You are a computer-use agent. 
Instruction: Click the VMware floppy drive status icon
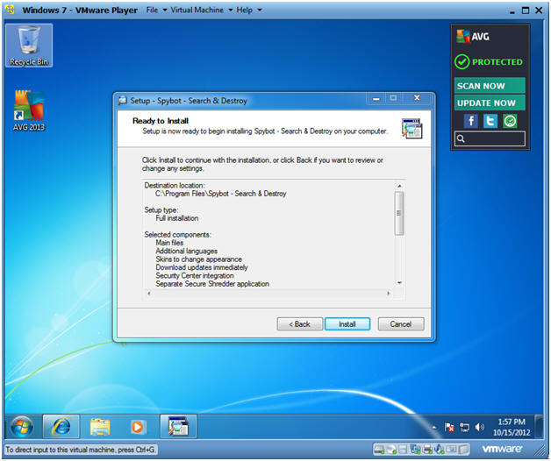coord(403,449)
